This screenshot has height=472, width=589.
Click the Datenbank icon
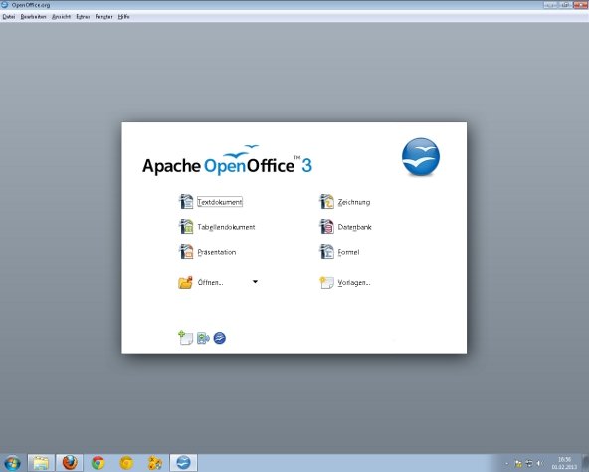(x=326, y=227)
